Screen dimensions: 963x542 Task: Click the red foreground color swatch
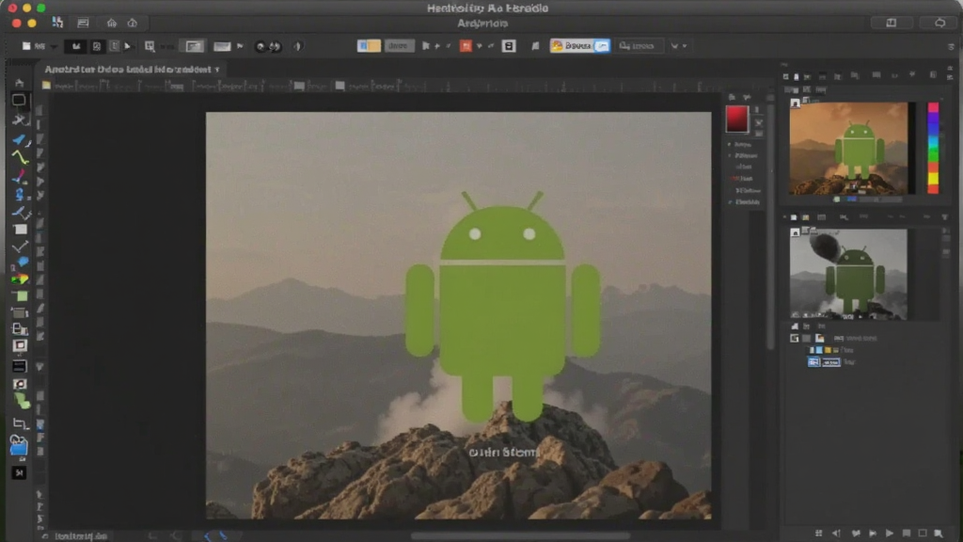pos(737,119)
